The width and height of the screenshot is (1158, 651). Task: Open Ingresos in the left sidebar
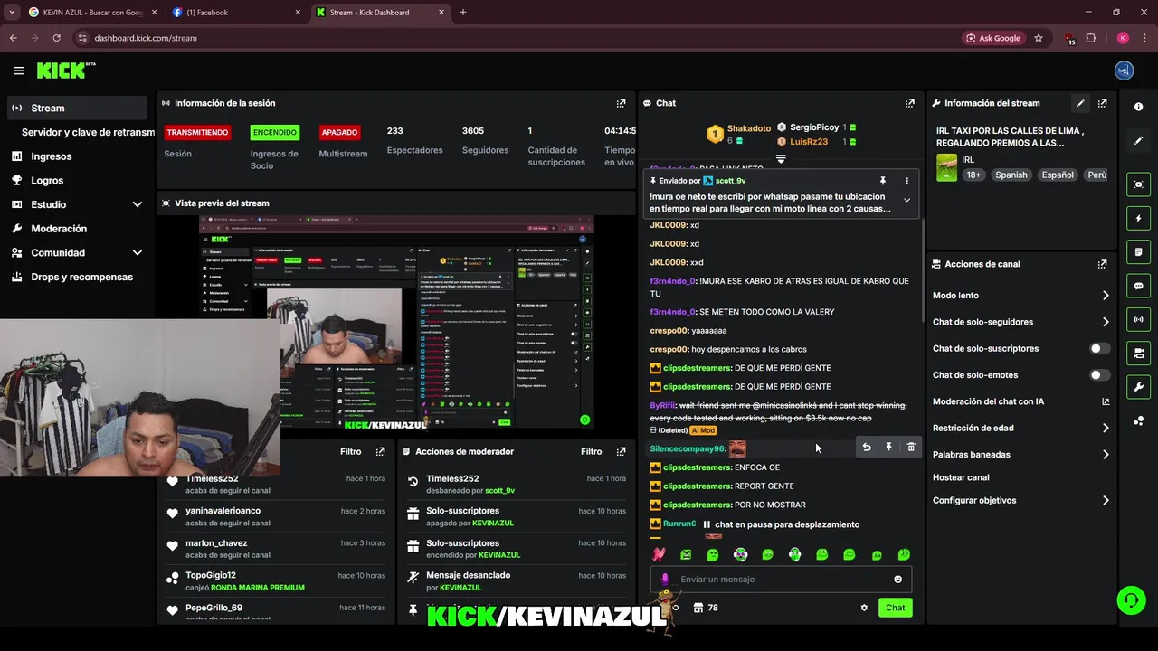(x=77, y=156)
